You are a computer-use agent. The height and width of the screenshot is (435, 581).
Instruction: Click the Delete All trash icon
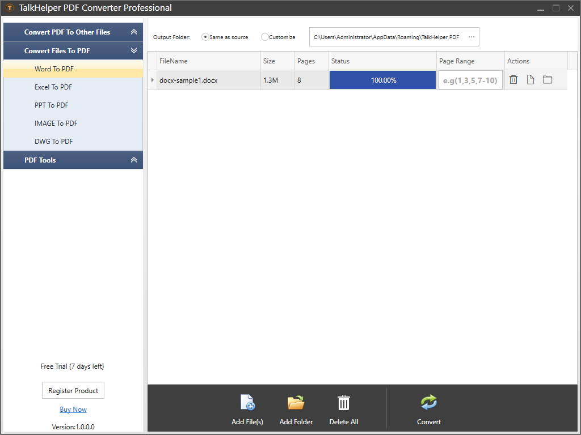(343, 403)
